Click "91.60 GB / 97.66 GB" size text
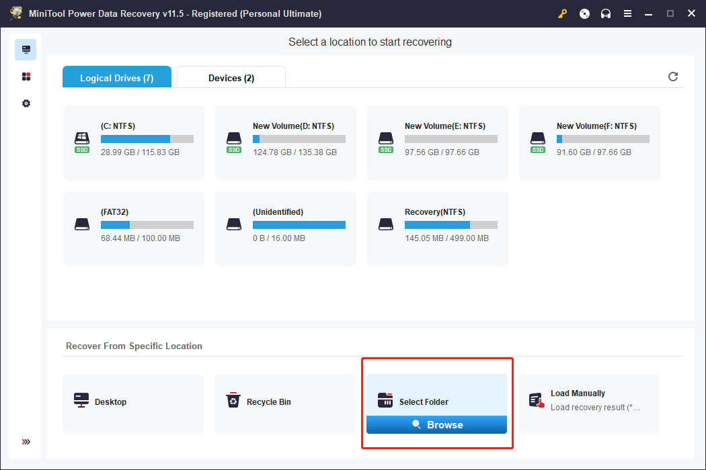The image size is (706, 470). [x=594, y=152]
